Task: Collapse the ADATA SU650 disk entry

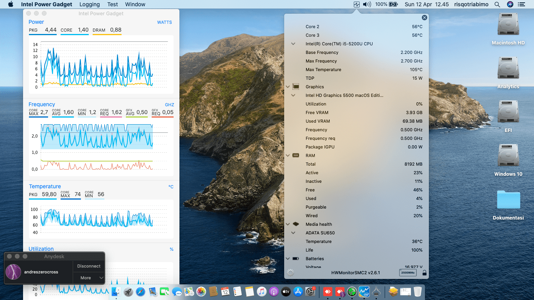Action: coord(293,233)
